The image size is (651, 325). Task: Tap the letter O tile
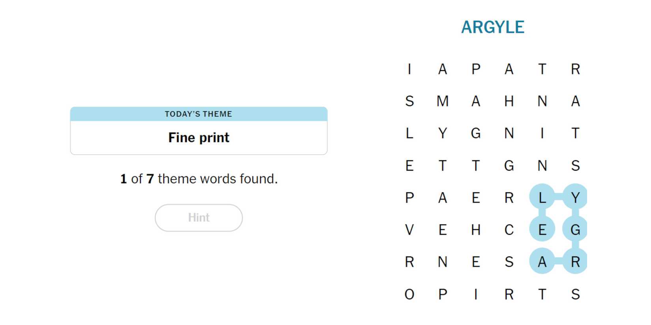point(410,294)
